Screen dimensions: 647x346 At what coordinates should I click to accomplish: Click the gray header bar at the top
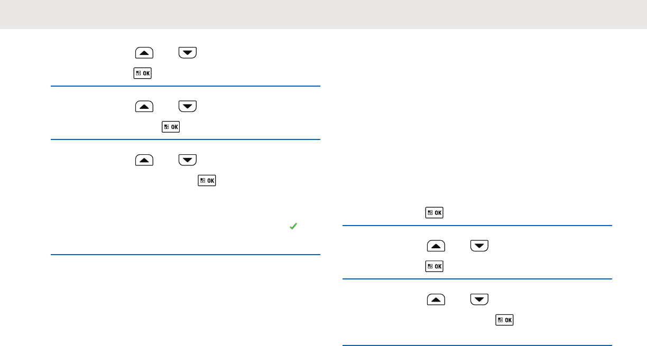323,14
